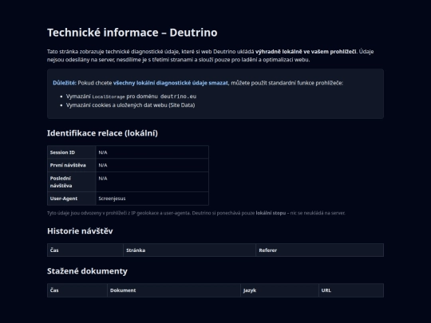The image size is (431, 323).
Task: Click the N/A value beside První návštěva
Action: 103,165
